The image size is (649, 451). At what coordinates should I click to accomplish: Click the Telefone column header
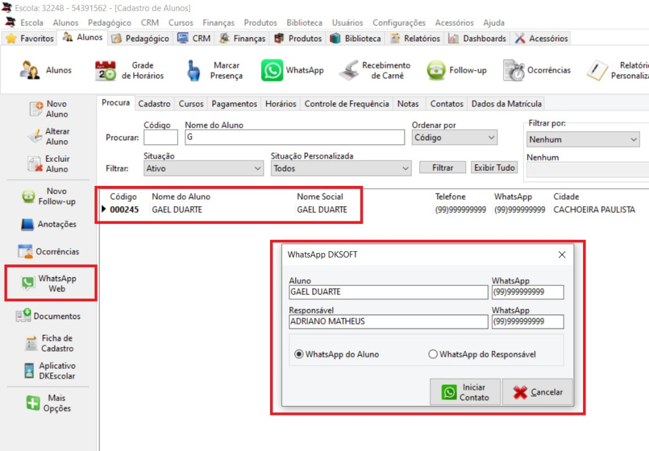pyautogui.click(x=450, y=197)
